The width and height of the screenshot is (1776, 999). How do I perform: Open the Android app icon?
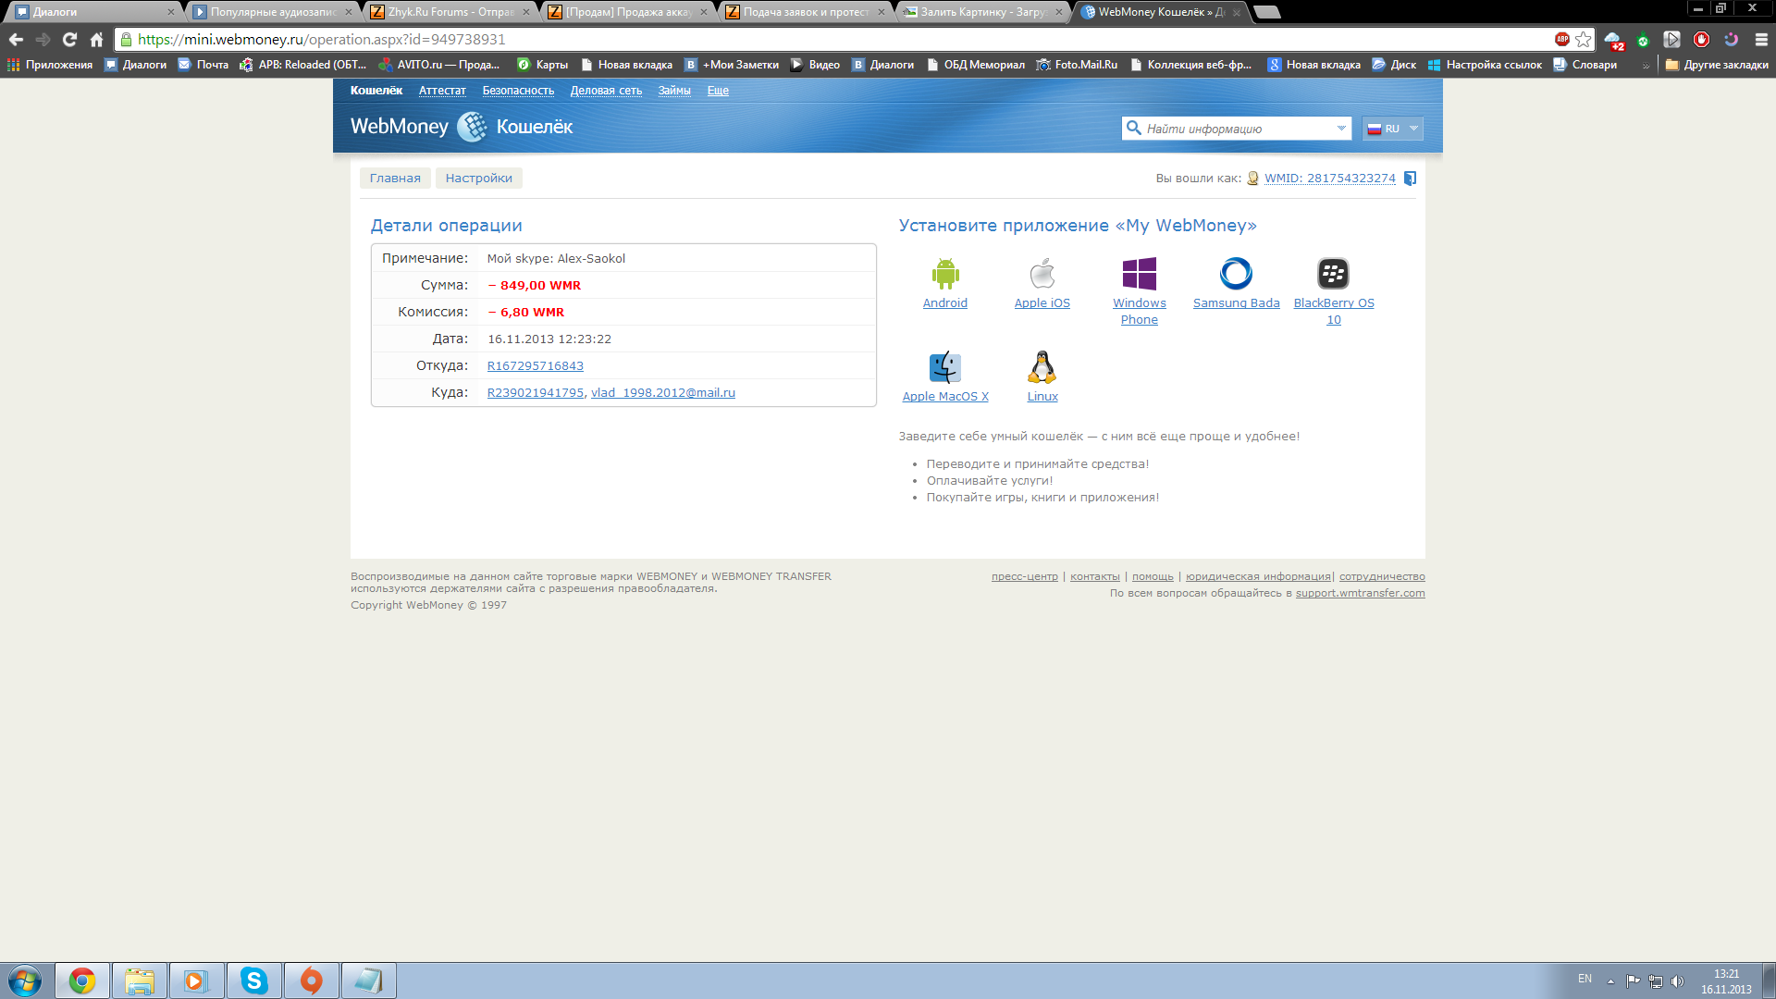click(x=945, y=274)
